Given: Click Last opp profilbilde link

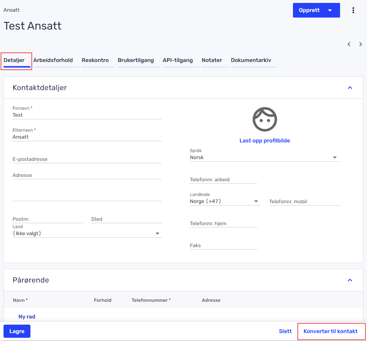Looking at the screenshot, I should tap(265, 141).
